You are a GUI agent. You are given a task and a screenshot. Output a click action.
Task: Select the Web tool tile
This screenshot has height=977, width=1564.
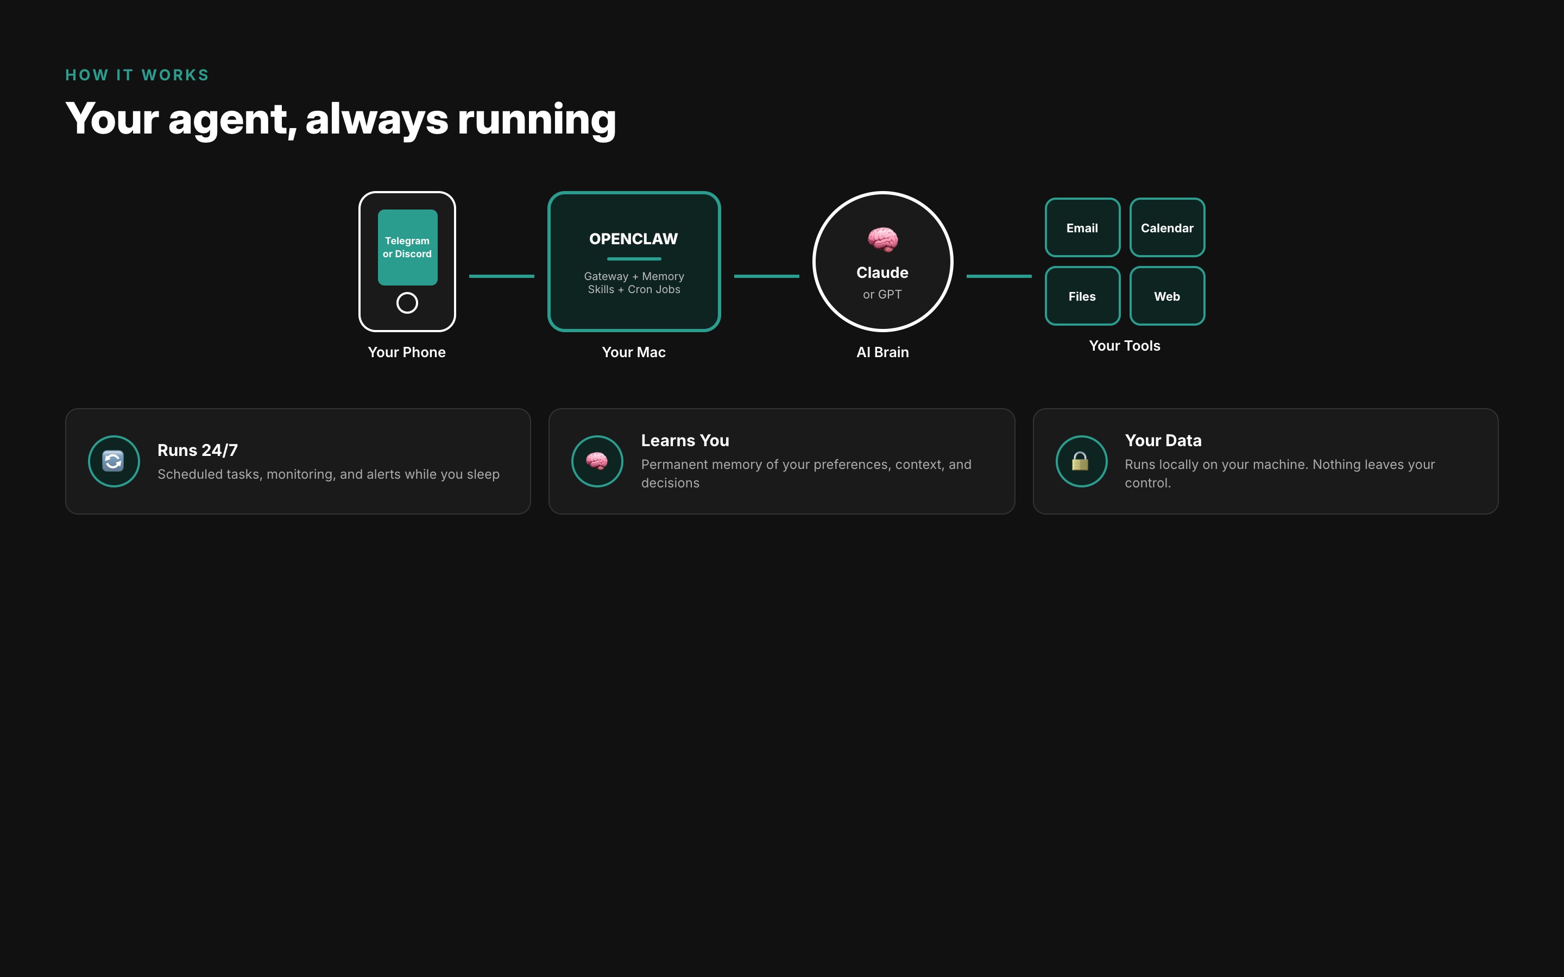pos(1166,296)
